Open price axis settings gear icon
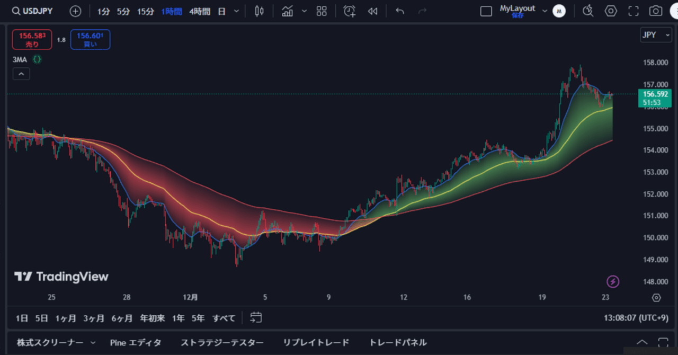This screenshot has height=355, width=678. pos(656,298)
